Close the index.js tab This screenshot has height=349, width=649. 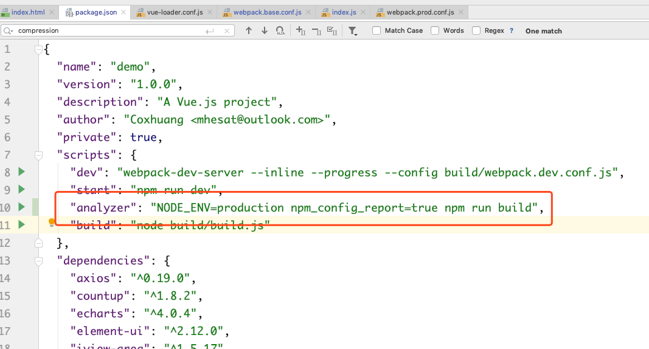click(363, 12)
